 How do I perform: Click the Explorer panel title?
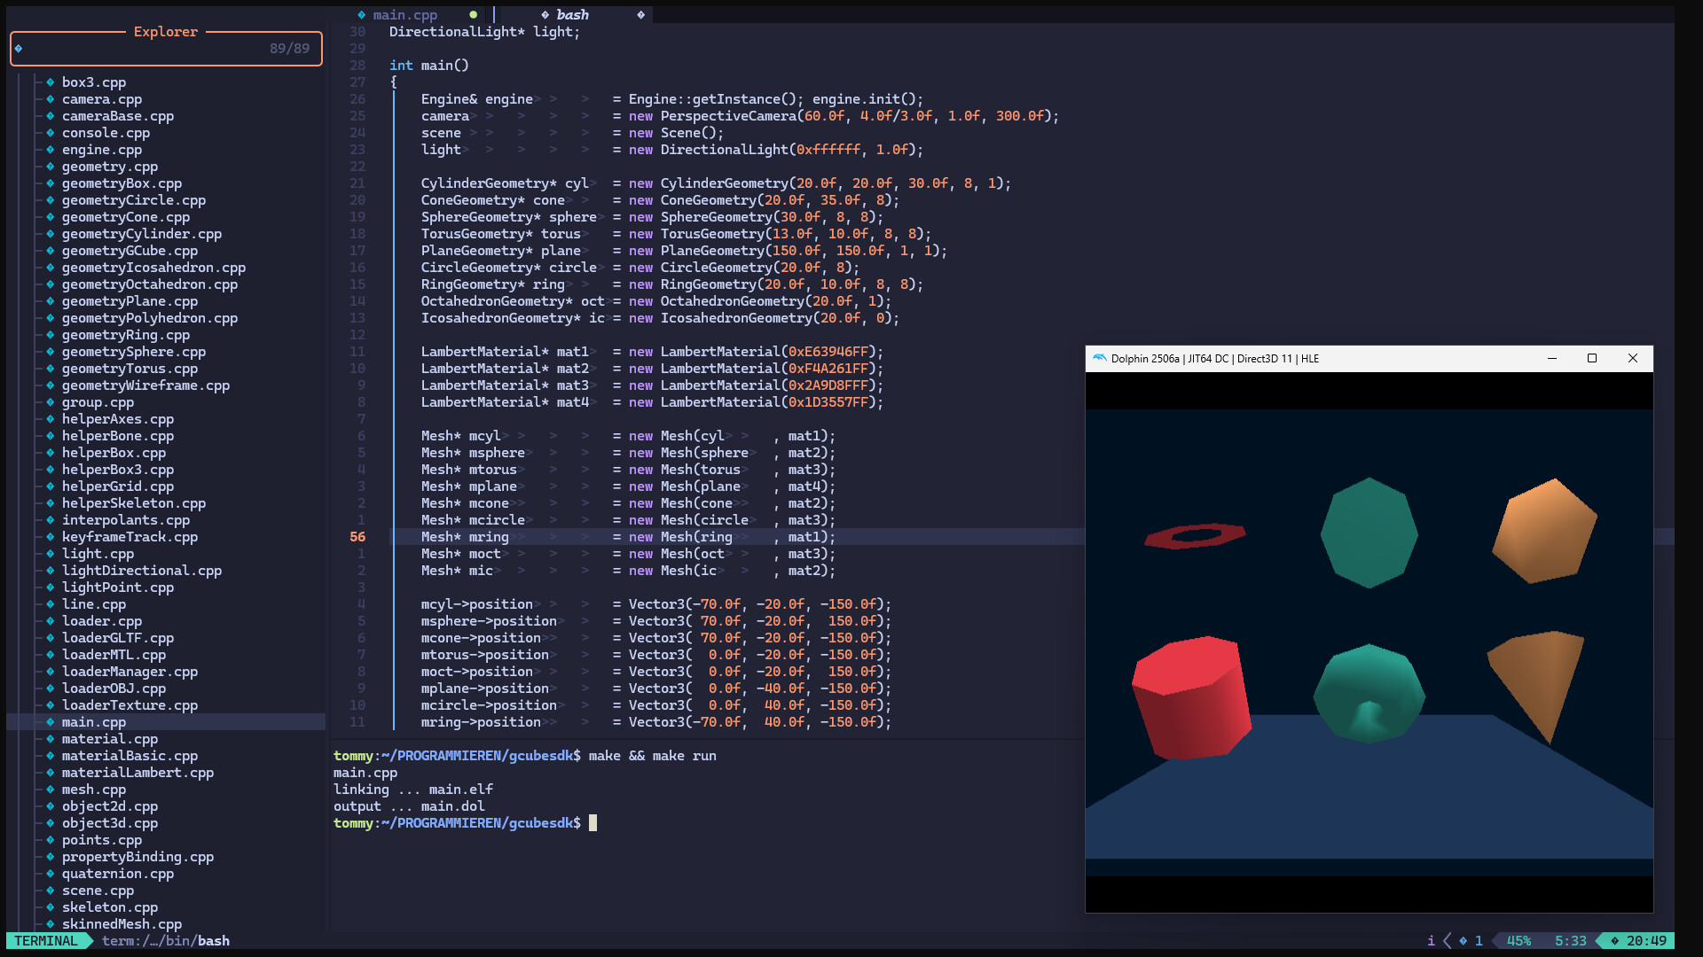click(166, 32)
